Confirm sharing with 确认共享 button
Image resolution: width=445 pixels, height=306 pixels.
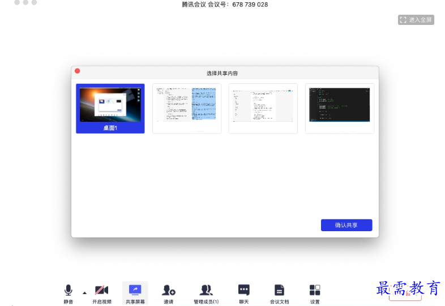point(346,225)
